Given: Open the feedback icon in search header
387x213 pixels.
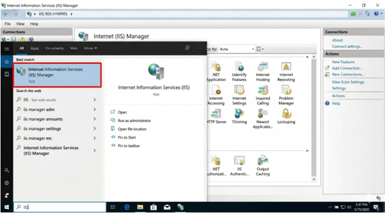Looking at the screenshot, I should click(187, 48).
